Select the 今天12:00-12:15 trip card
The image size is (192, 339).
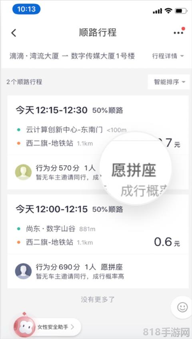pos(98,241)
